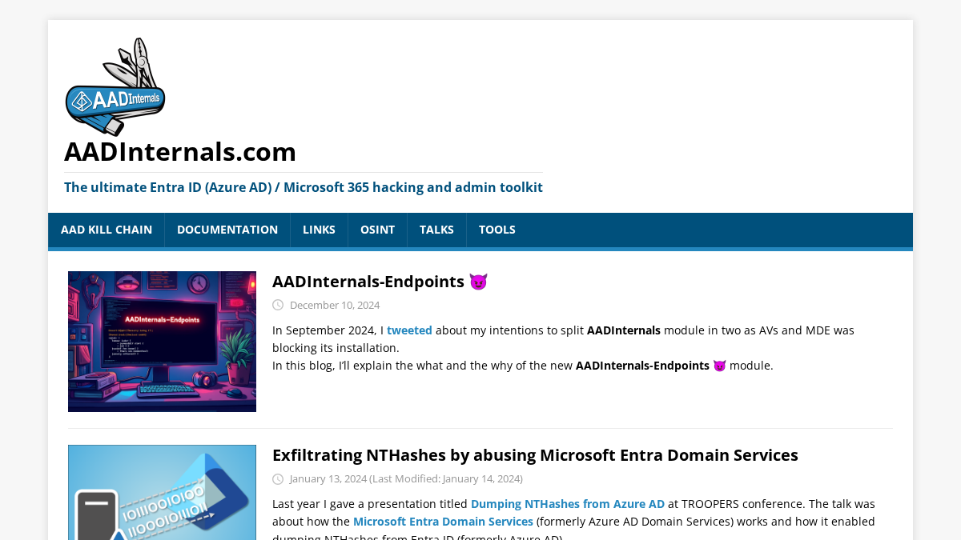Open the OSINT menu item
Screen dimensions: 961x540
coord(377,230)
